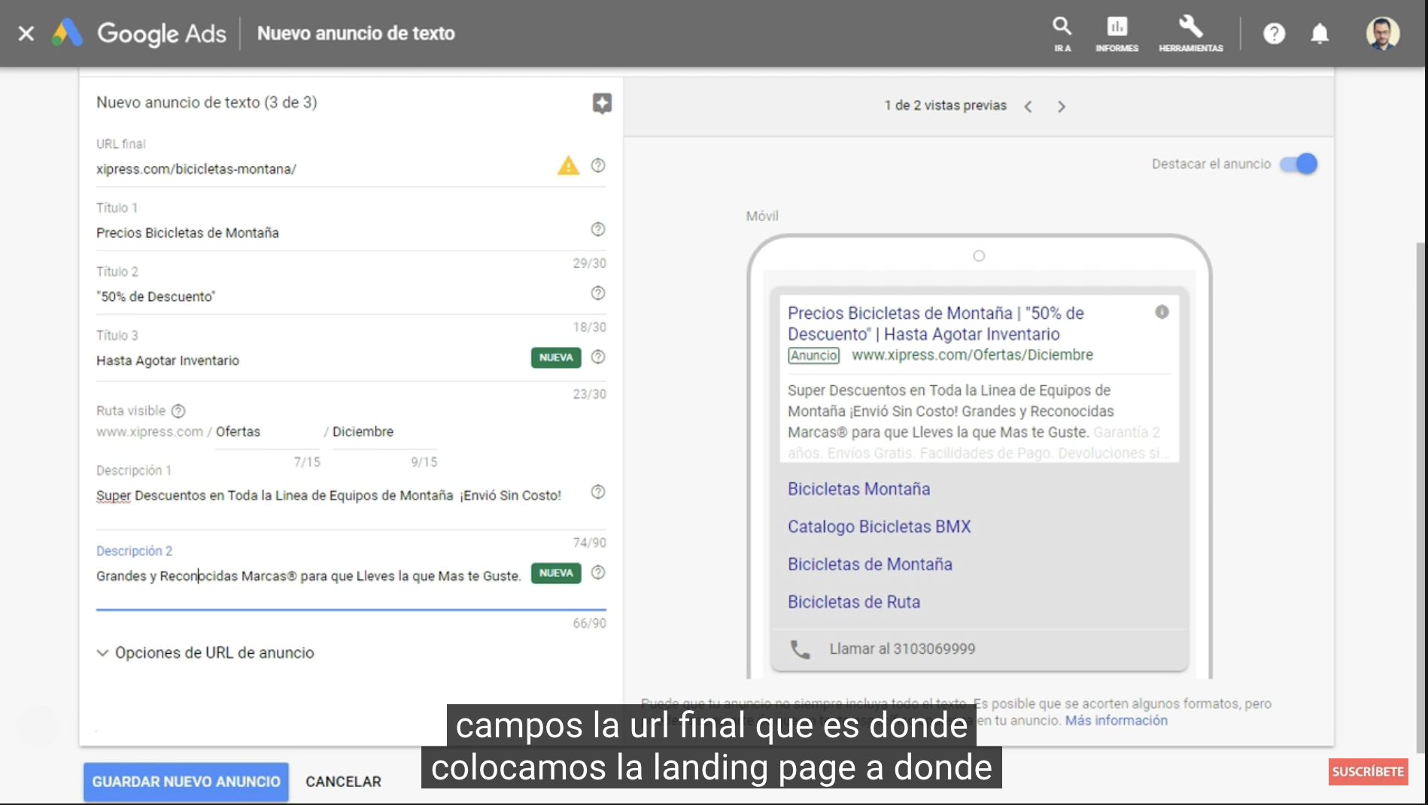Screen dimensions: 1428x805
Task: Click the help question mark in the top bar
Action: [x=1274, y=33]
